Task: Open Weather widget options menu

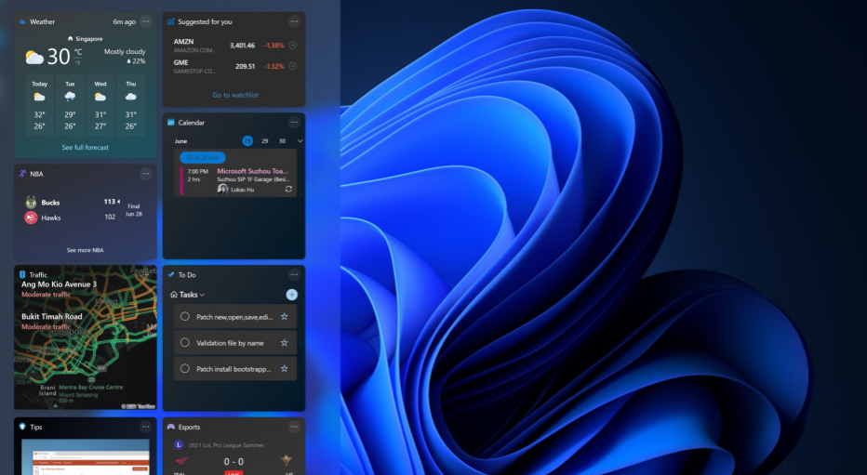Action: pyautogui.click(x=145, y=21)
